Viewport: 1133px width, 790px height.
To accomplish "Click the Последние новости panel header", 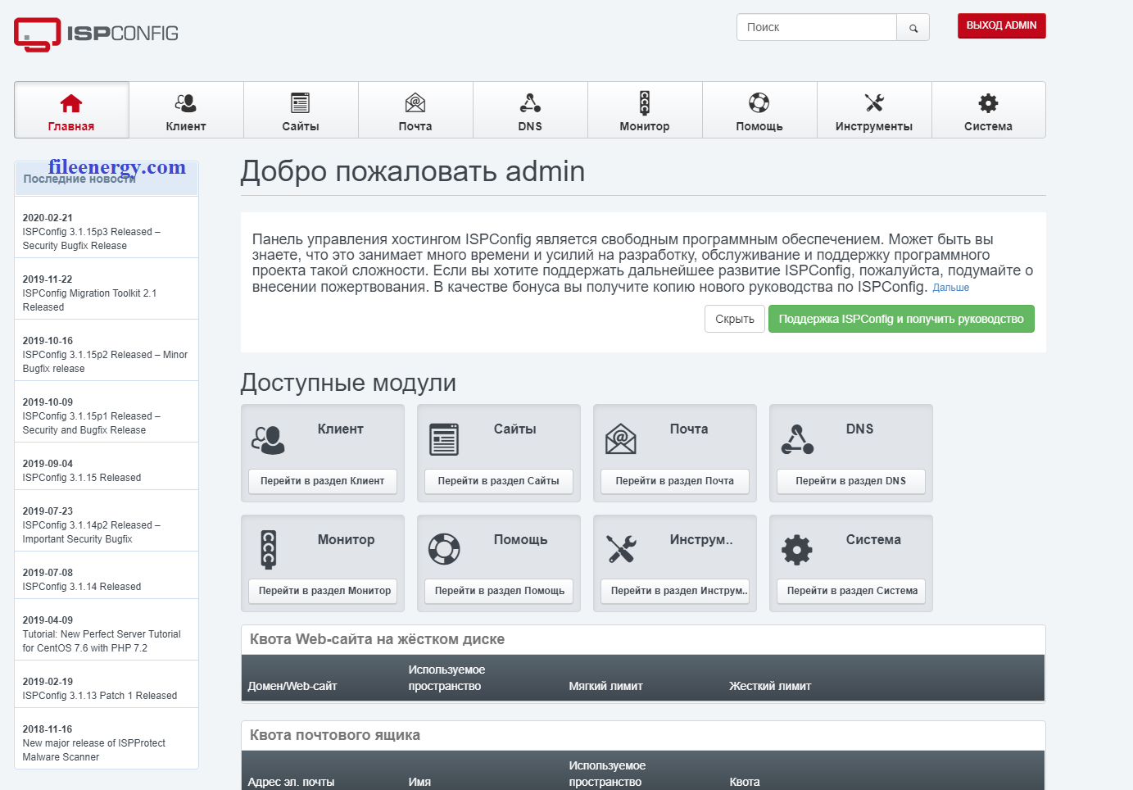I will coord(107,178).
